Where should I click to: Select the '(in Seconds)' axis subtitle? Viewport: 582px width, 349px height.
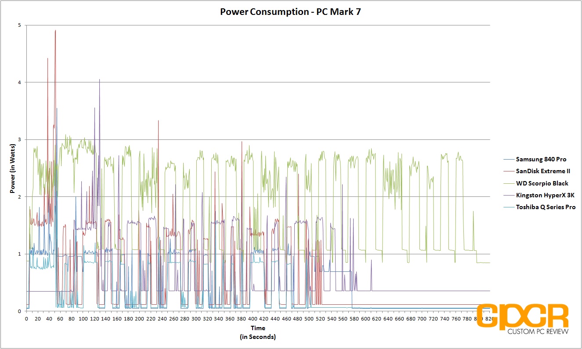pyautogui.click(x=258, y=337)
